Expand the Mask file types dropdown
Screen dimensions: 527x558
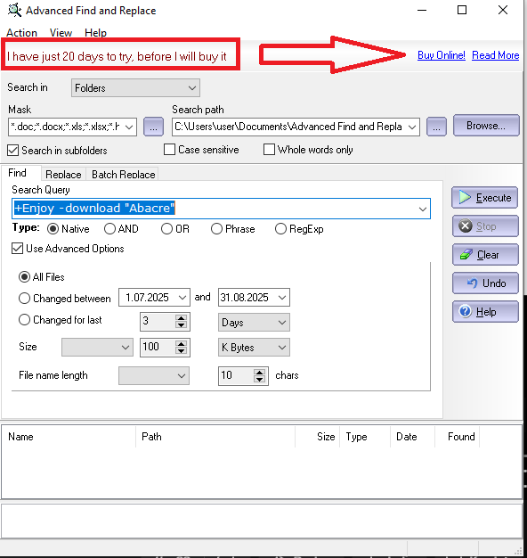pos(129,127)
